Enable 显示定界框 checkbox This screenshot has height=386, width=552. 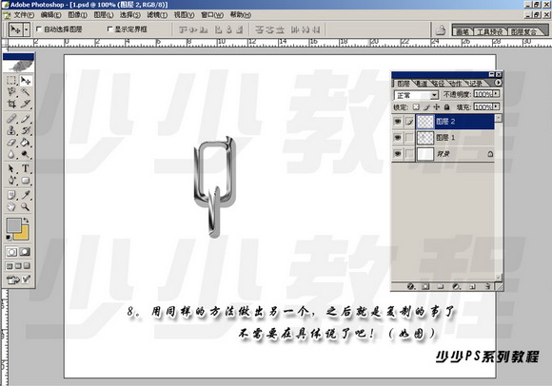(109, 29)
